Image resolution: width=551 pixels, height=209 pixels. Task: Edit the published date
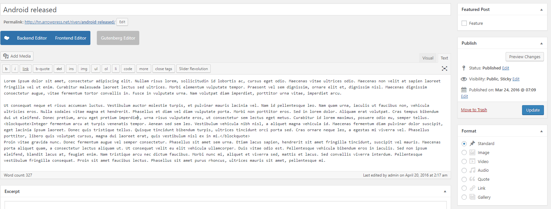click(x=464, y=96)
